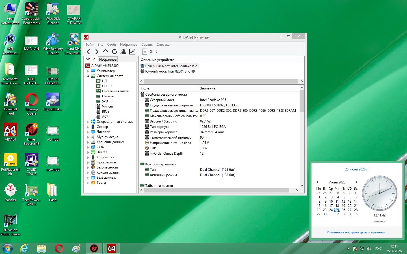Click Изменение настроек даты и времени link
The height and width of the screenshot is (254, 407).
357,232
